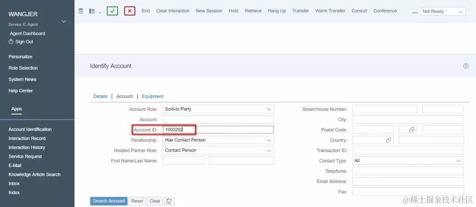Click the City input field
Viewport: 476px width, 207px height.
coord(408,120)
